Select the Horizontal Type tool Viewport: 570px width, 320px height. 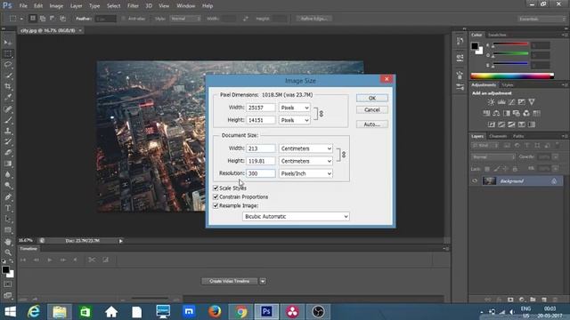[x=8, y=208]
